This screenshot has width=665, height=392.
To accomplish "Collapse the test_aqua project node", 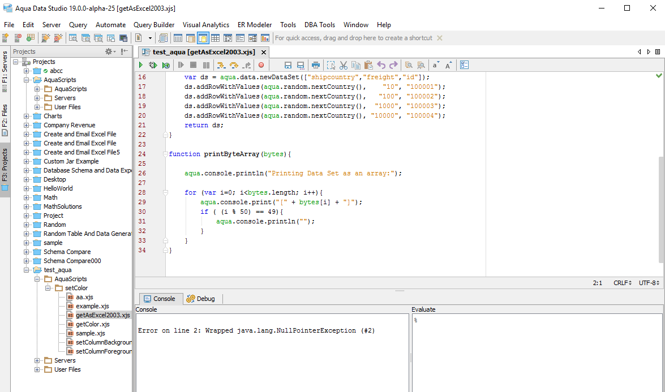I will tap(26, 270).
